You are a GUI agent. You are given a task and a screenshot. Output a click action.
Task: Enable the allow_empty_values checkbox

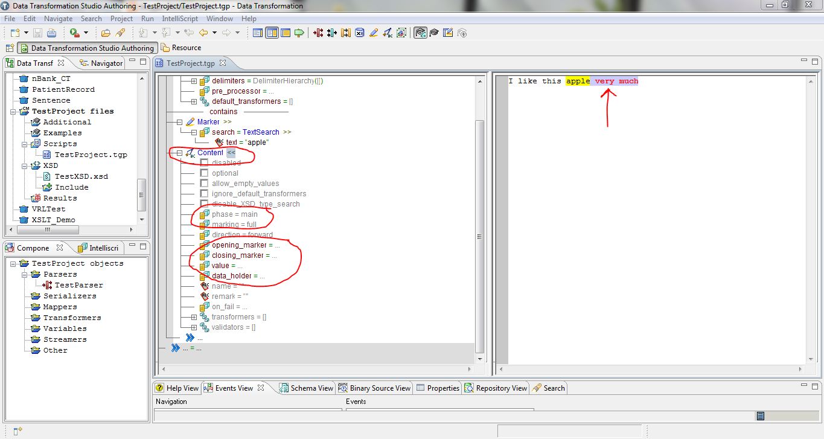(204, 184)
